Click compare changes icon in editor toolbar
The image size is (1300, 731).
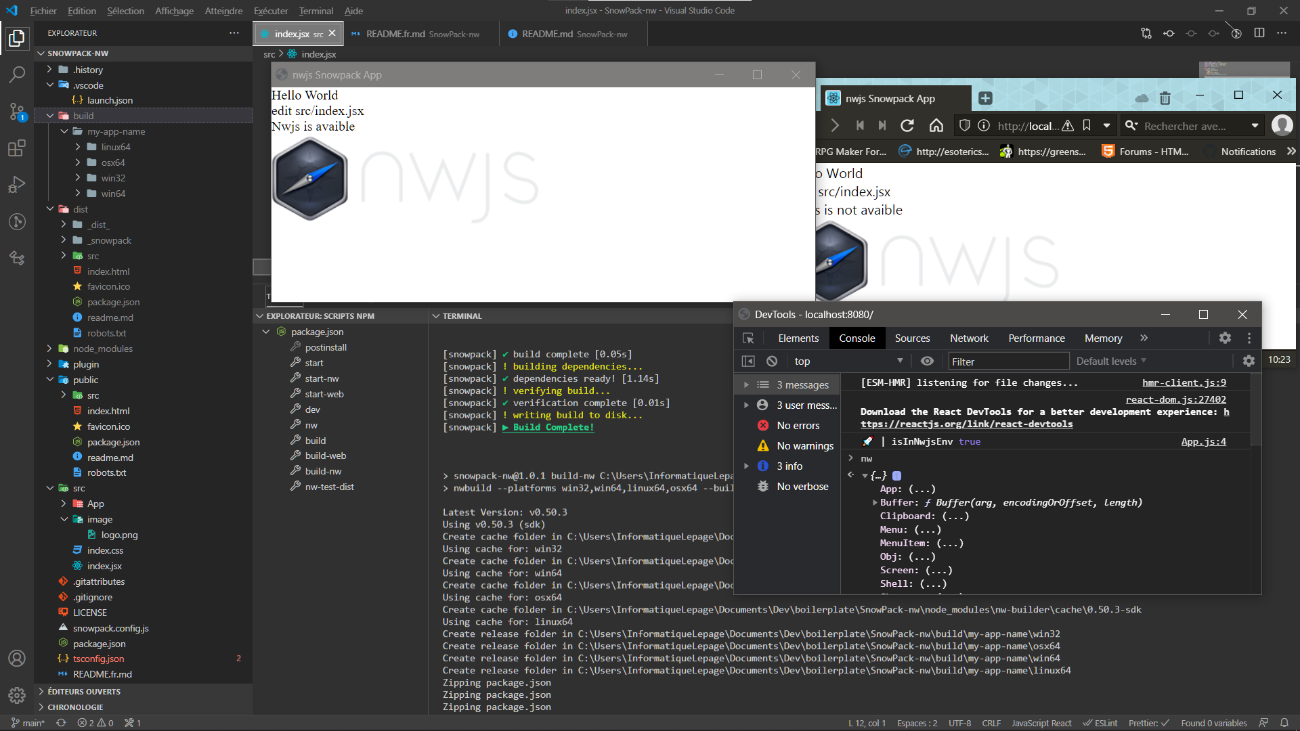1146,33
